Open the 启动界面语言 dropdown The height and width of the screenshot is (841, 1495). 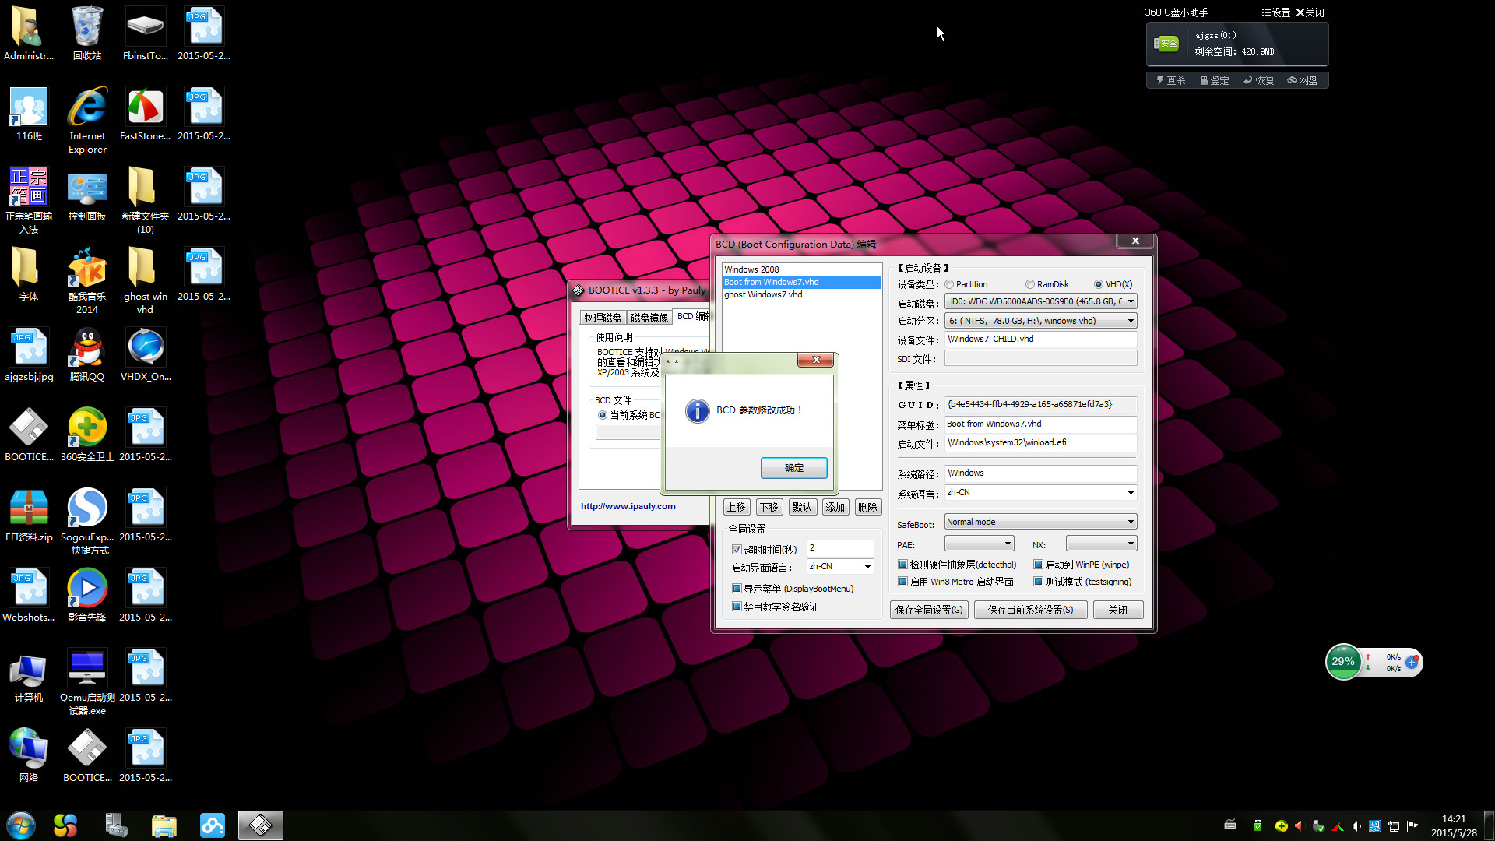tap(840, 567)
